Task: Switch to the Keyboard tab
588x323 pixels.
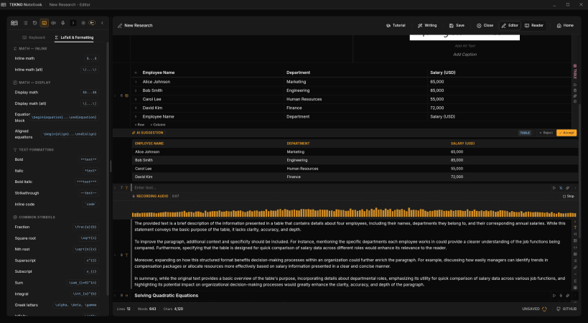Action: point(34,37)
